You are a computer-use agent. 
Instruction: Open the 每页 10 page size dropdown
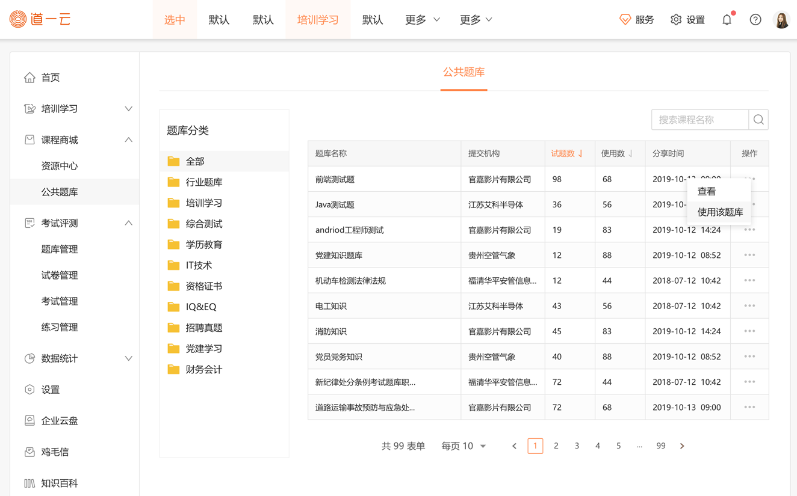tap(464, 446)
